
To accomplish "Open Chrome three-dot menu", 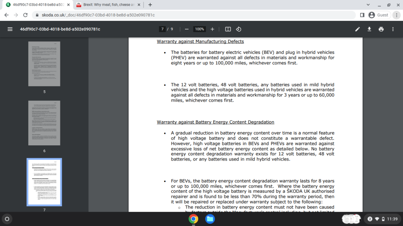I will tap(397, 15).
